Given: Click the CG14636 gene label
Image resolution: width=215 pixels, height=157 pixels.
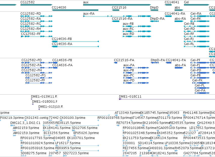Looking at the screenshot, I should [59, 7].
